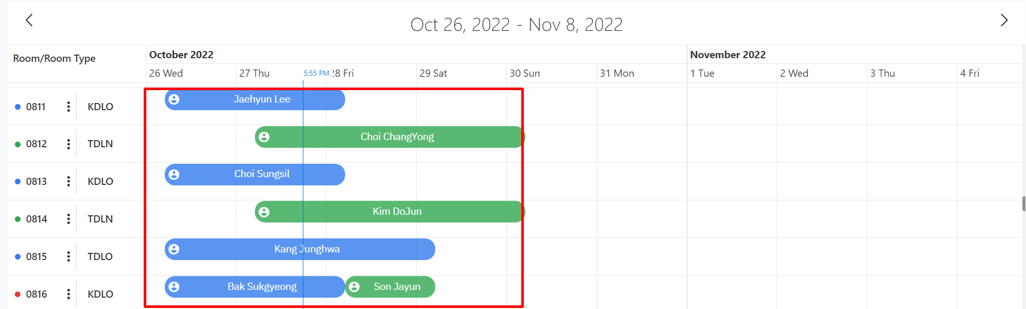Go to previous date range arrow
This screenshot has height=309, width=1026.
pyautogui.click(x=29, y=21)
